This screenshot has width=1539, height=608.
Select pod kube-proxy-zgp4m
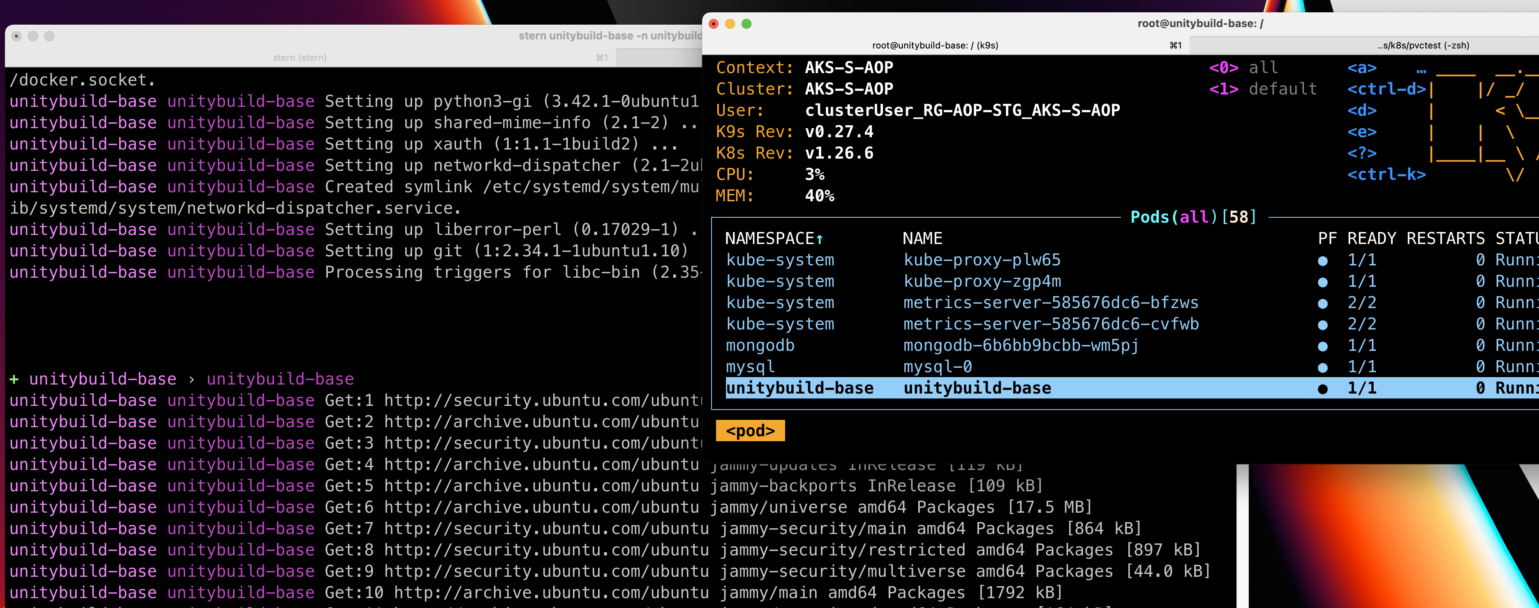[982, 281]
